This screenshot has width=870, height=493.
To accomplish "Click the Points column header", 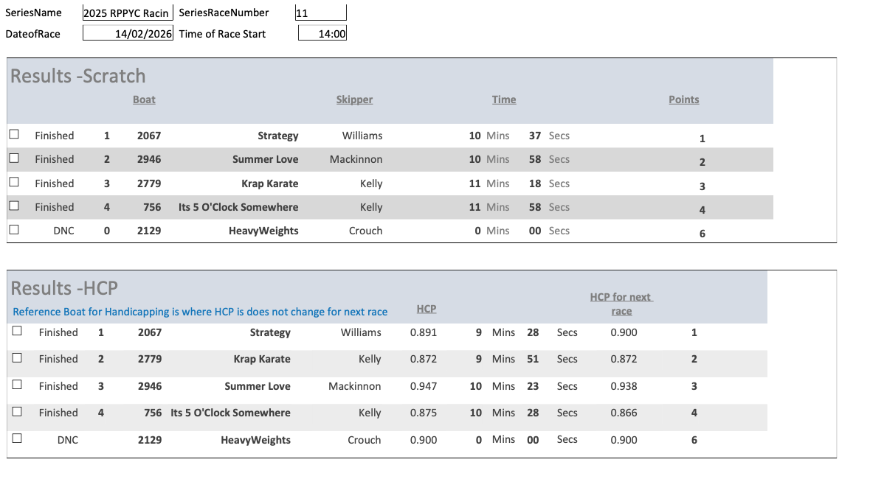I will 683,99.
